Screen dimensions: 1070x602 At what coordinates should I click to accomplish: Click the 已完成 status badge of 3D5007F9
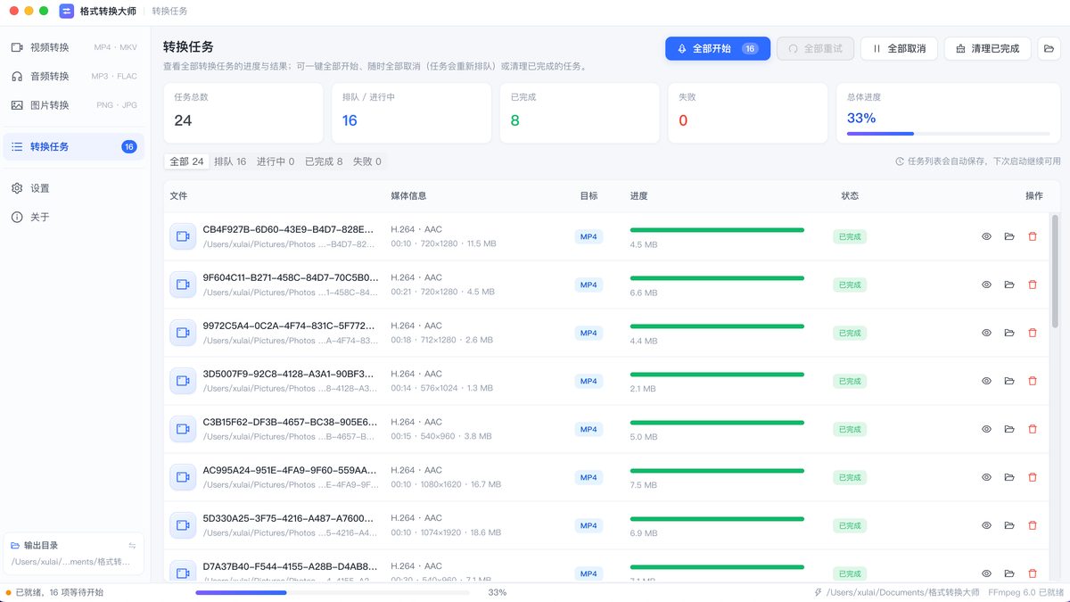coord(850,381)
